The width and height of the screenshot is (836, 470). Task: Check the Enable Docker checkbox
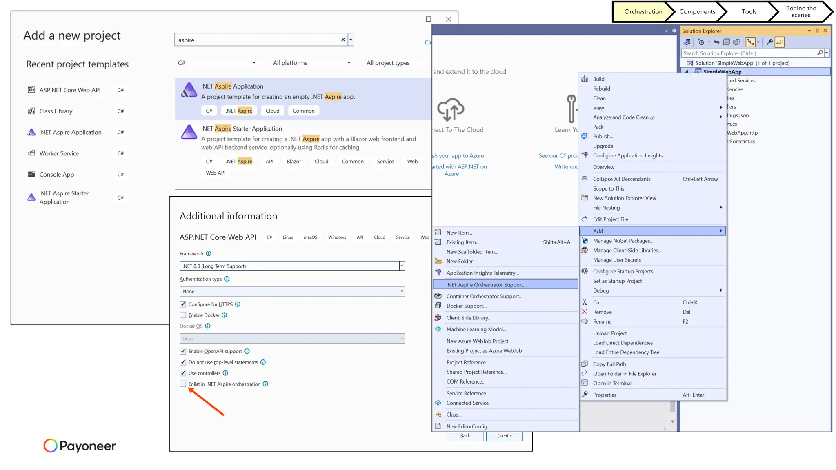pyautogui.click(x=183, y=315)
